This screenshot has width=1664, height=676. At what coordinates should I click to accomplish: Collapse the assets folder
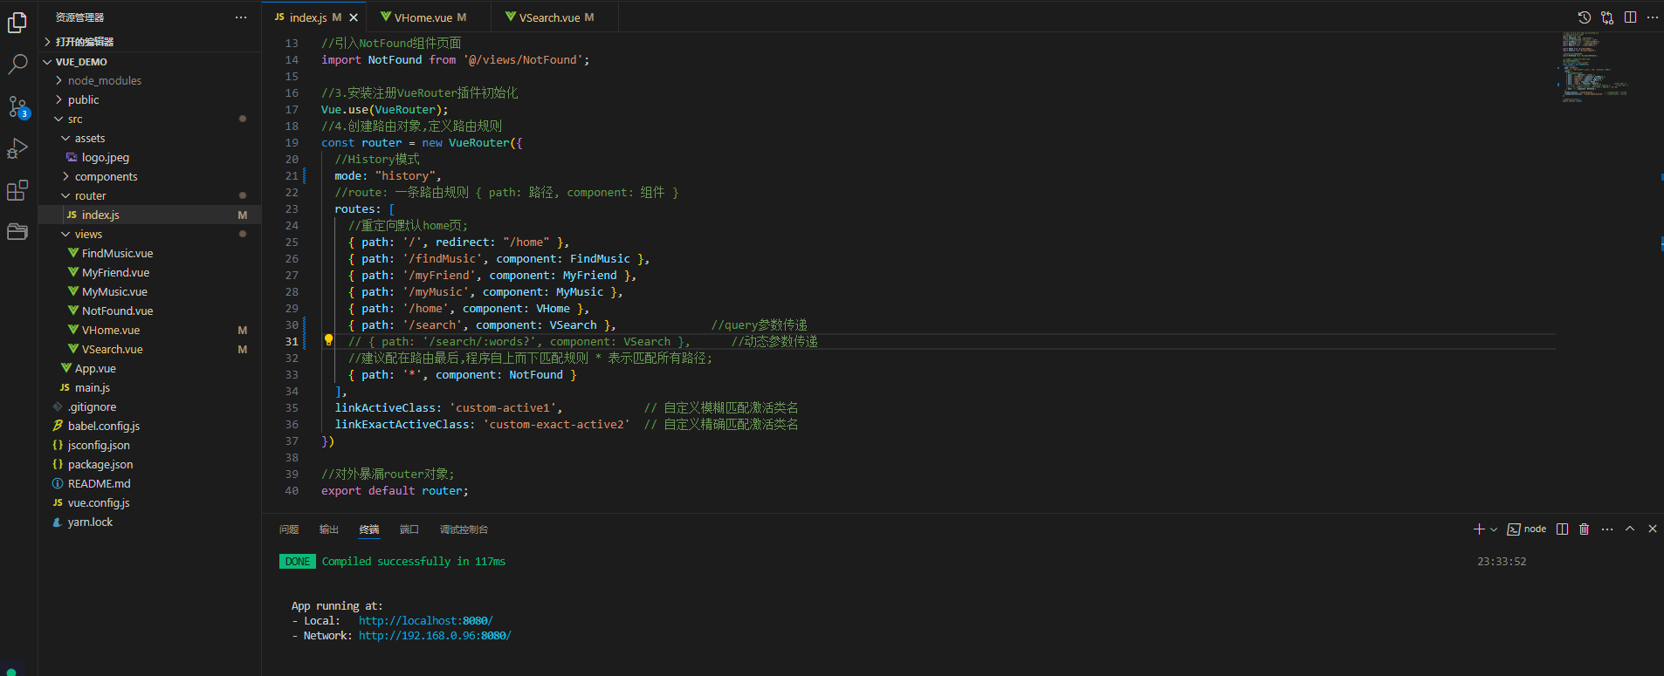(150, 138)
